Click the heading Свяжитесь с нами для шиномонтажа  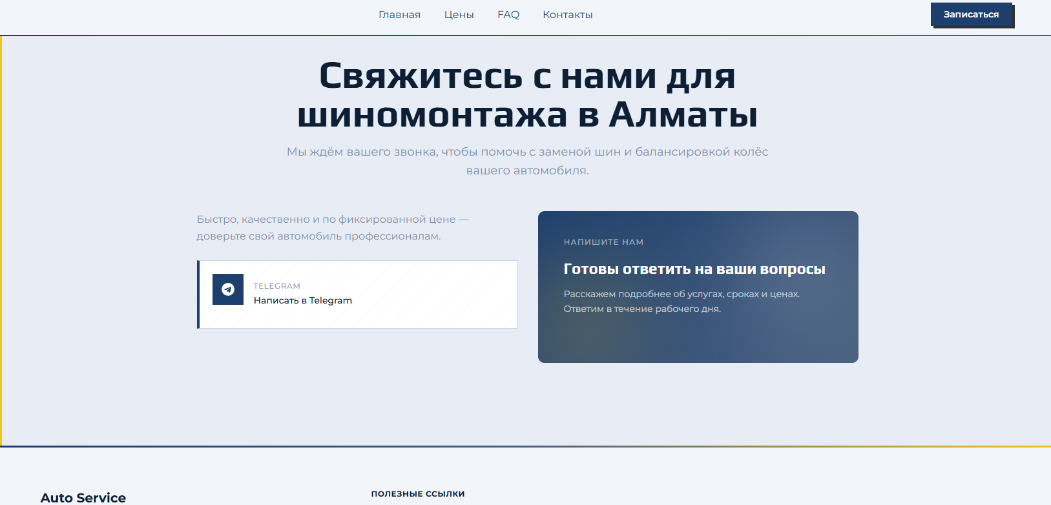527,76
